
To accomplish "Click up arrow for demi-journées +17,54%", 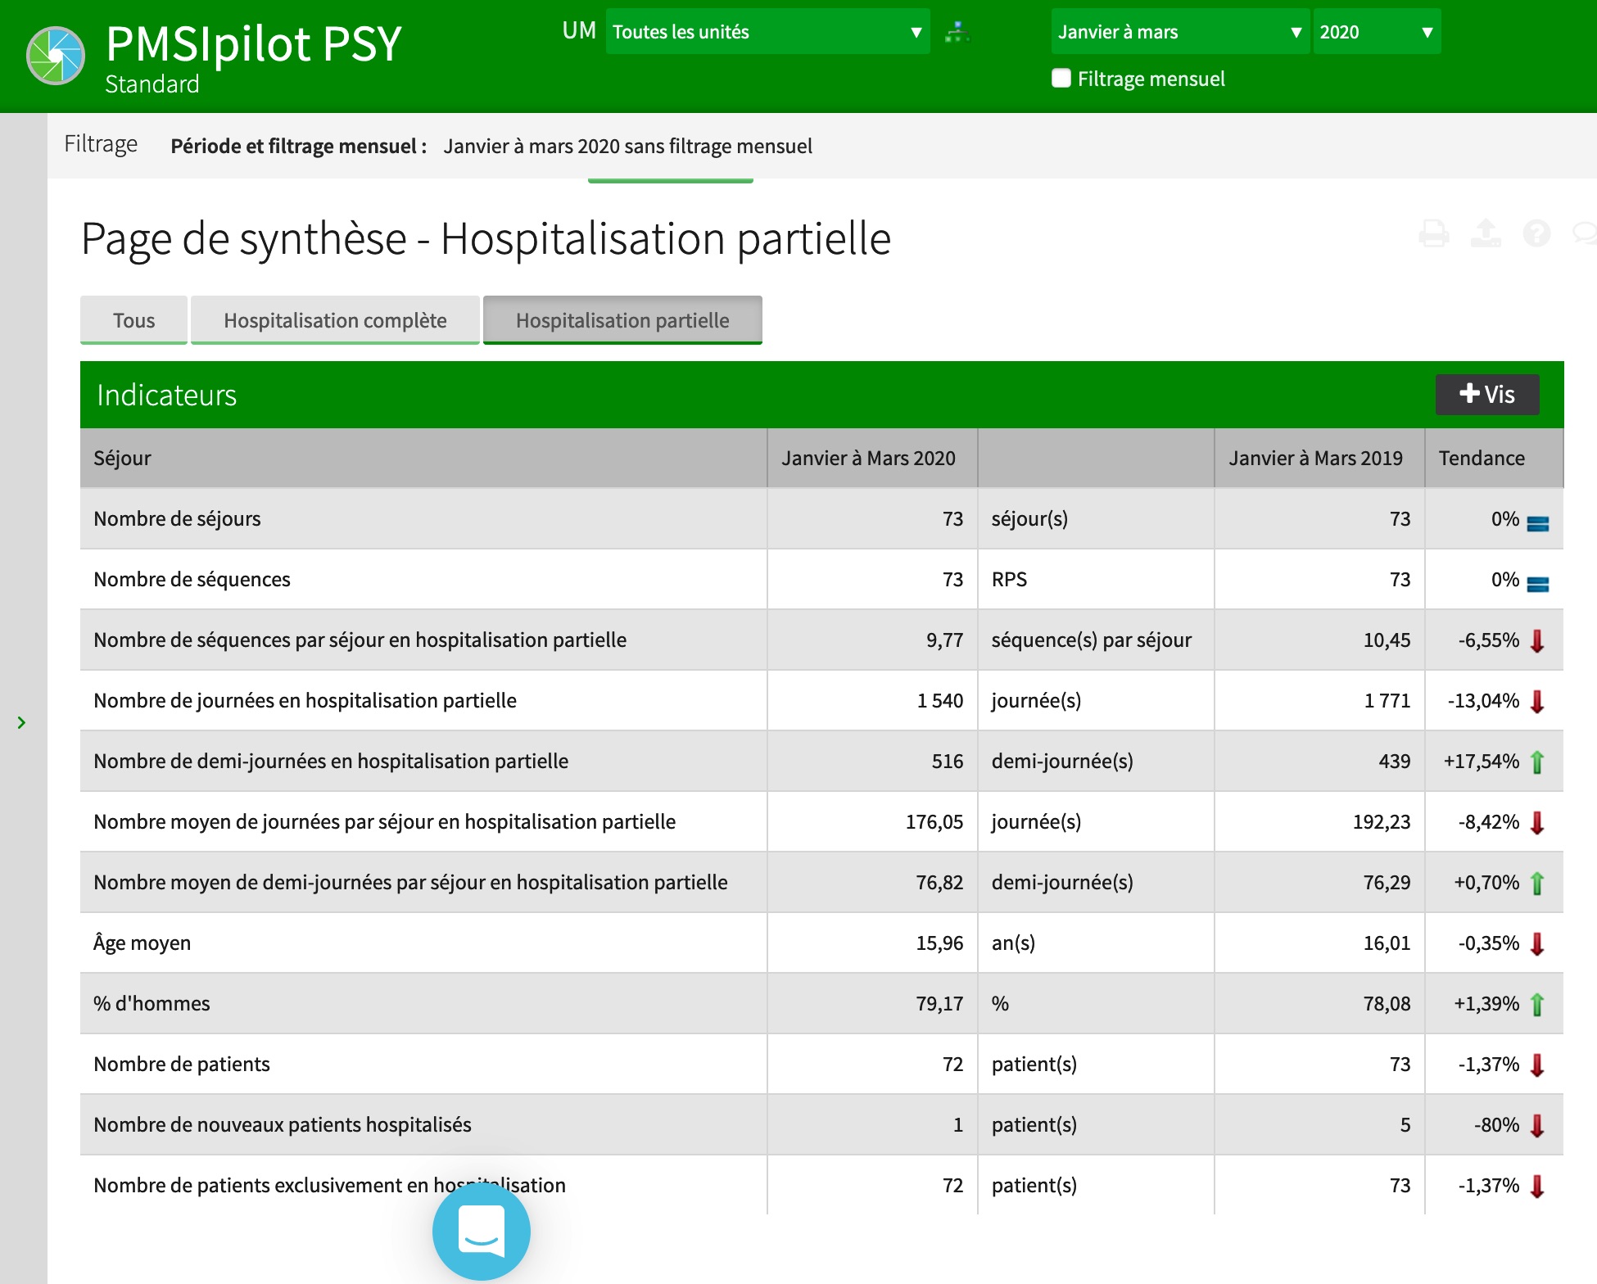I will [1537, 762].
